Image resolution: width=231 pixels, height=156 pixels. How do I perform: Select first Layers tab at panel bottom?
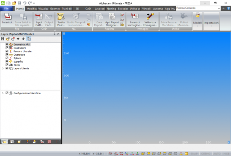coord(5,142)
